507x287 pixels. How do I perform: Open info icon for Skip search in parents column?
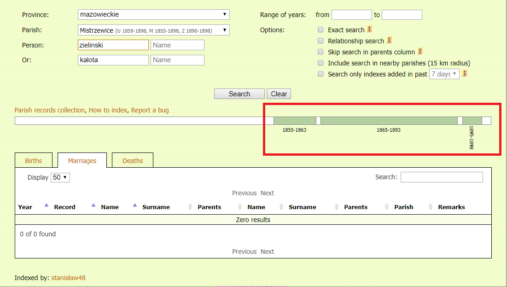[420, 51]
